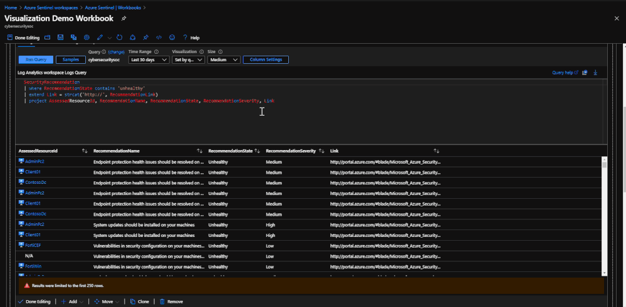The image size is (626, 307).
Task: Open the advanced code editor icon
Action: click(x=159, y=38)
